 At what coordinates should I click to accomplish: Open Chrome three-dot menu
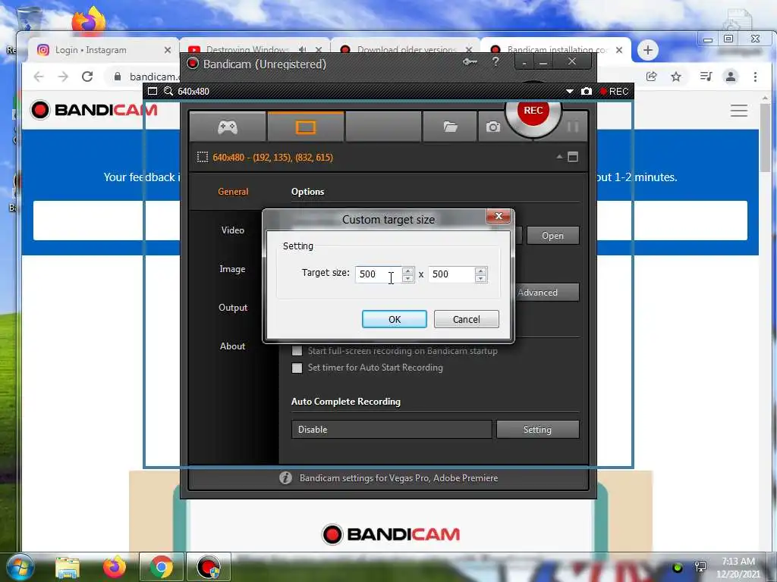(x=755, y=77)
